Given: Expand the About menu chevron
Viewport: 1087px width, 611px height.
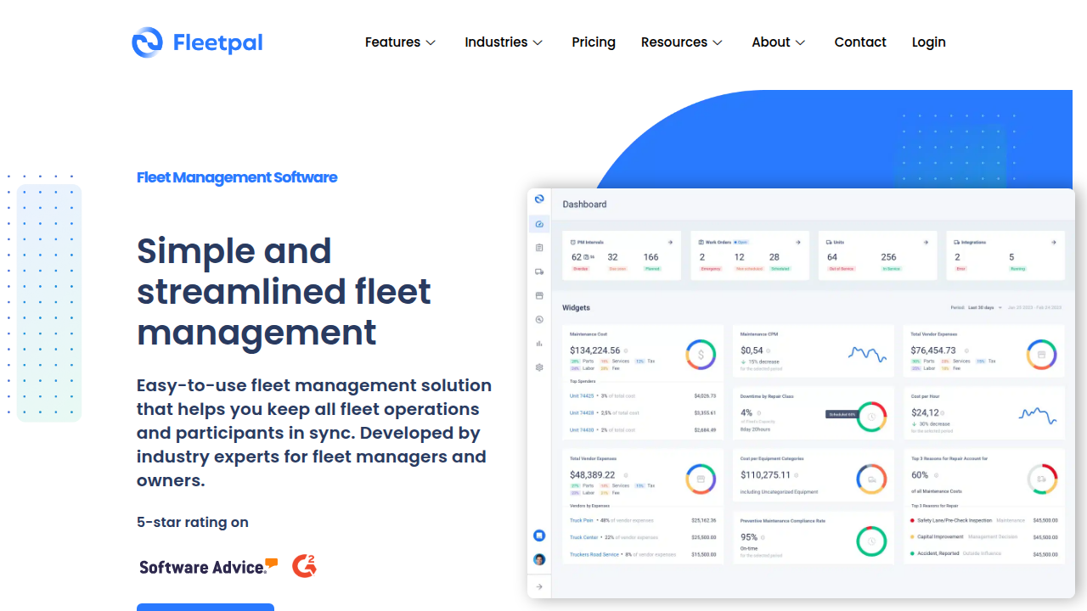Looking at the screenshot, I should 800,42.
